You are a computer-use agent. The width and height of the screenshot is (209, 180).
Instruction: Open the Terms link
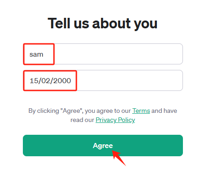(x=141, y=111)
